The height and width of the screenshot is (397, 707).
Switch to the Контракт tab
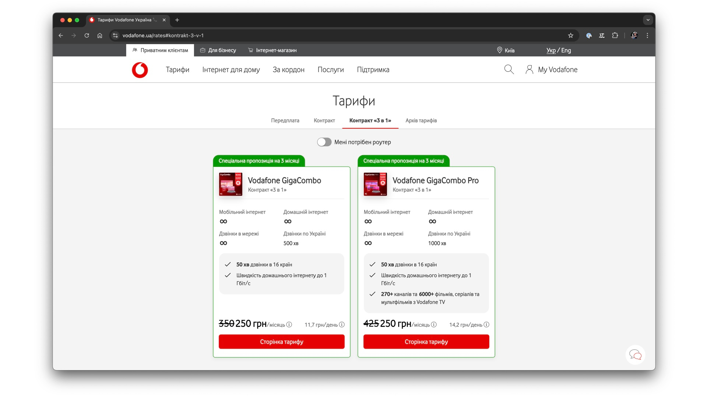point(324,121)
